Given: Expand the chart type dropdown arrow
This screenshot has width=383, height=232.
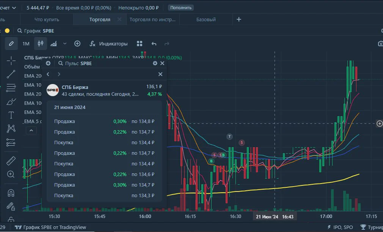Looking at the screenshot, I should pyautogui.click(x=65, y=44).
